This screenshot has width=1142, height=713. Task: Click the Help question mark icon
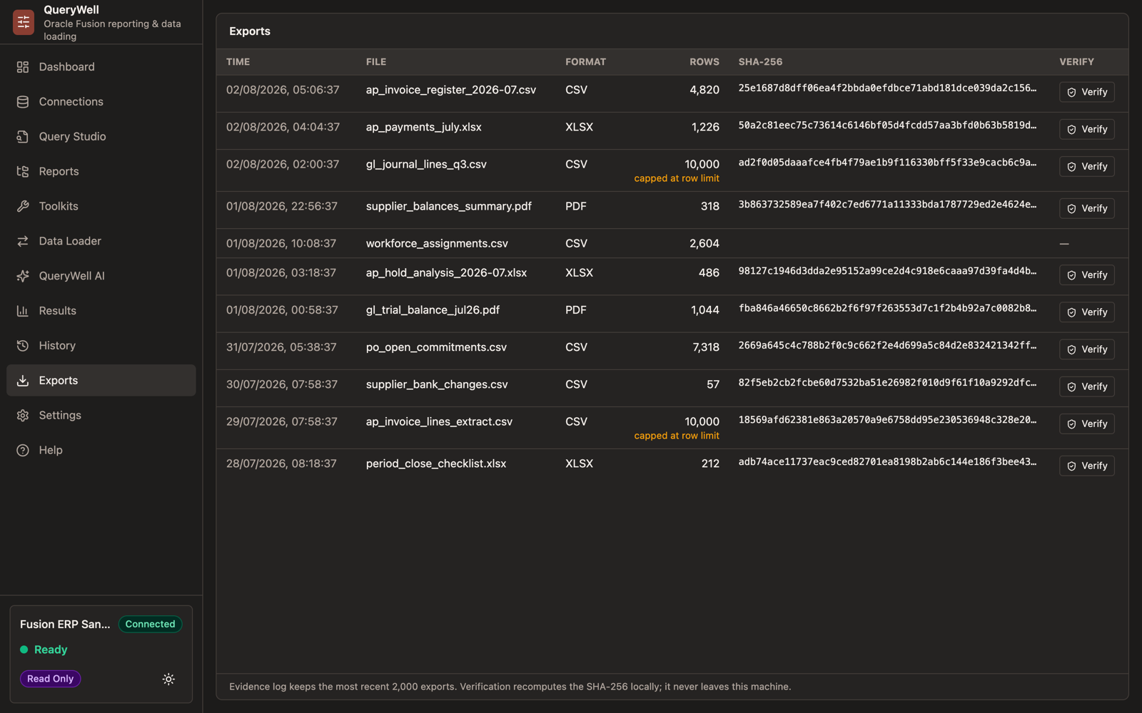[x=23, y=451]
